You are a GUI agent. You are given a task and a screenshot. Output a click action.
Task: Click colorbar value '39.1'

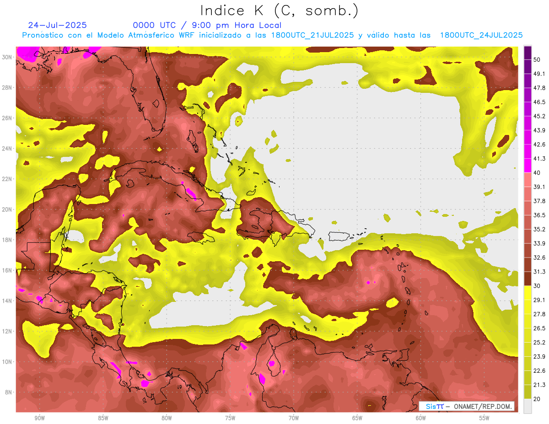539,187
